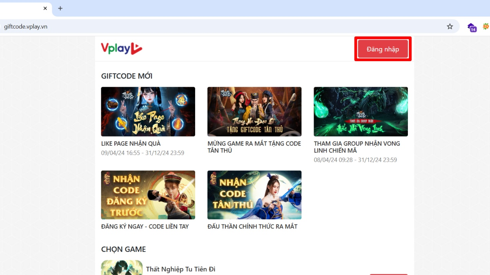Close the current browser tab
Viewport: 490px width, 275px height.
point(45,8)
